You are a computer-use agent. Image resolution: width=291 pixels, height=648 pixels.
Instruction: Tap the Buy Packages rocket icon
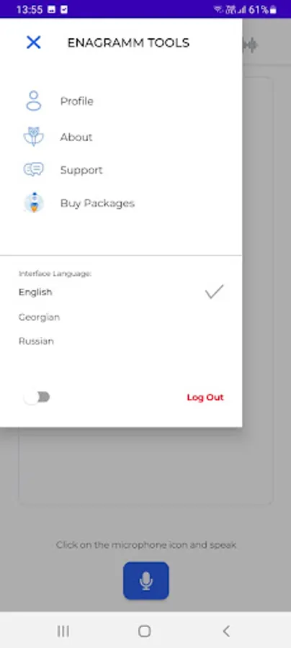coord(34,203)
